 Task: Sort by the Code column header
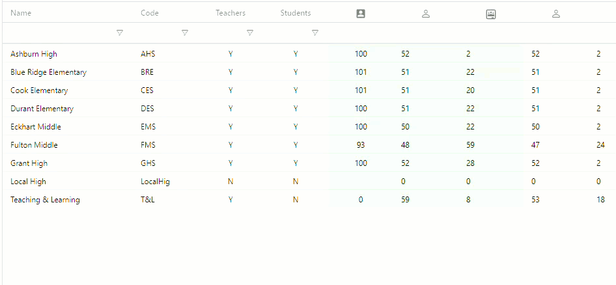(x=150, y=13)
